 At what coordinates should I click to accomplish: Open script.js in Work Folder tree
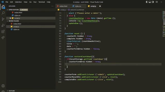31,27
